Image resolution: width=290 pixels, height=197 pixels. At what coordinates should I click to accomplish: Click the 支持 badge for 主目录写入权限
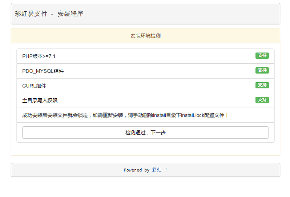[262, 100]
